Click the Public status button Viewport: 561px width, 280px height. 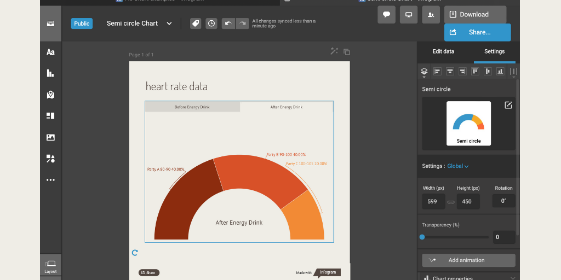tap(82, 24)
